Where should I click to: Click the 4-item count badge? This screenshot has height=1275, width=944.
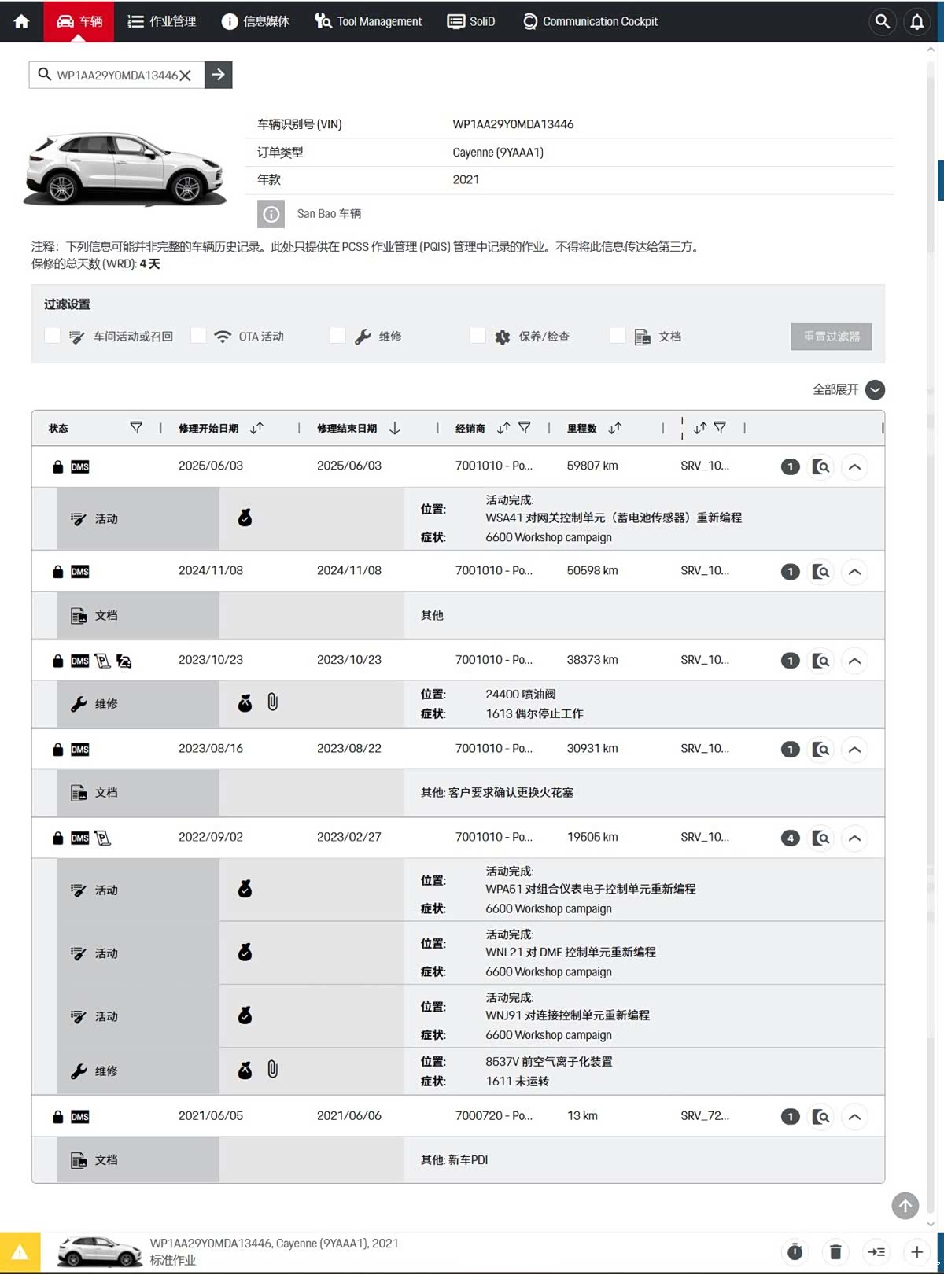click(x=791, y=838)
